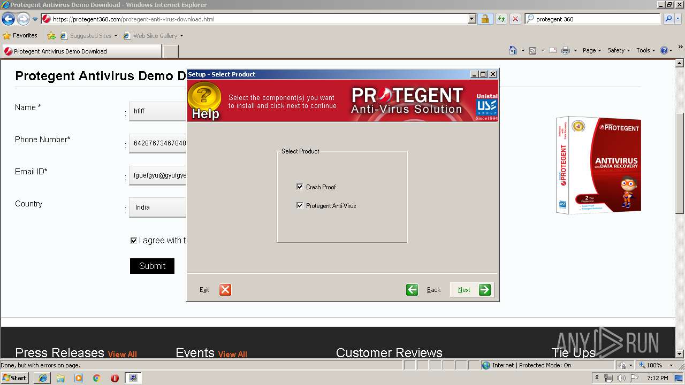Click the Refresh page icon

pos(501,19)
